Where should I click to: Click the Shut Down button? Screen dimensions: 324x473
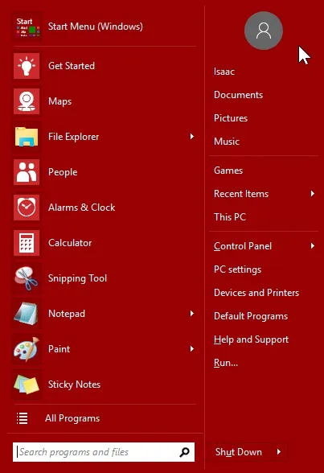pos(240,452)
